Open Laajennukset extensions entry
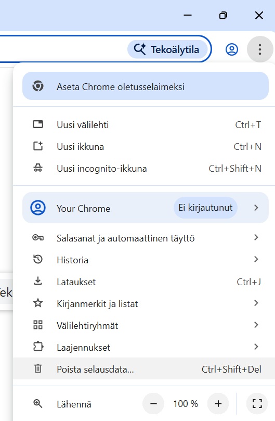Image resolution: width=275 pixels, height=421 pixels. 144,347
